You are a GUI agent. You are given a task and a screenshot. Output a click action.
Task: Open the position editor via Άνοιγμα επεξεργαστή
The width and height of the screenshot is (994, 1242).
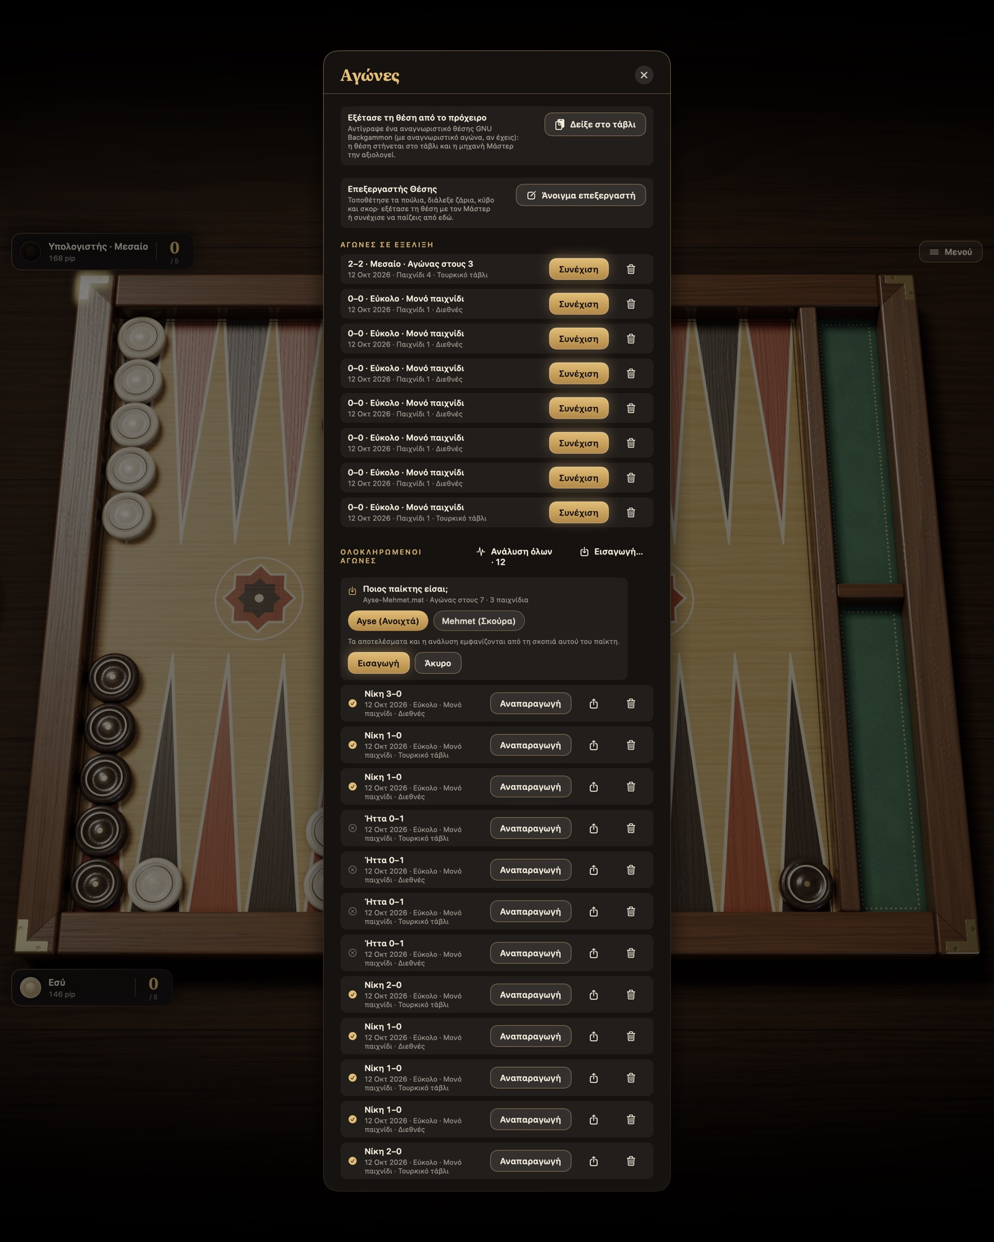[x=580, y=195]
